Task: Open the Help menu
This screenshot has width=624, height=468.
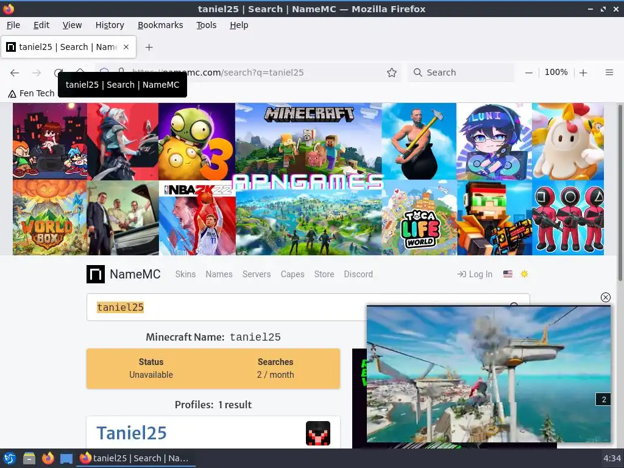Action: [x=239, y=25]
